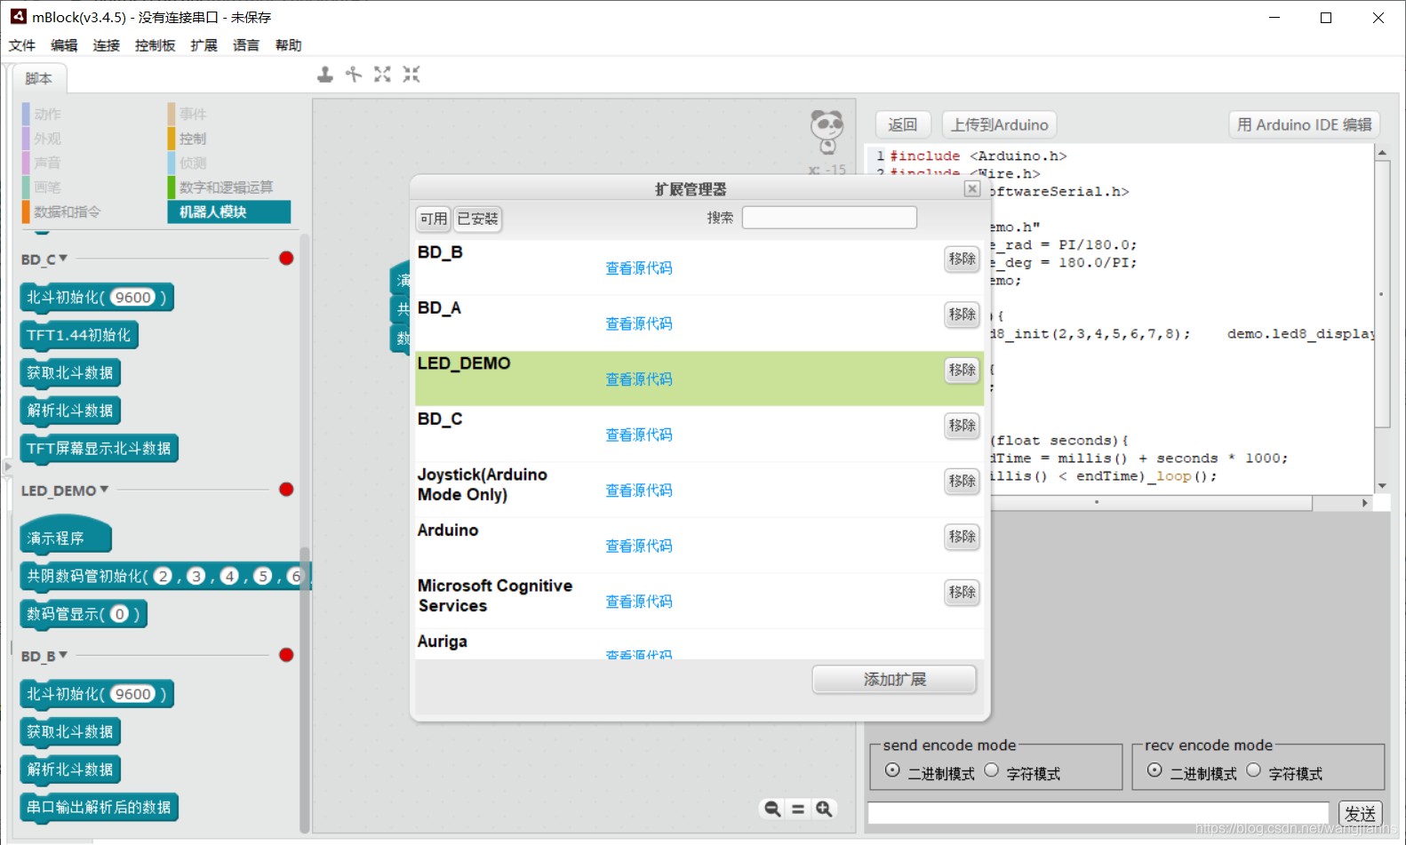Click the panda sprite thumbnail
This screenshot has width=1406, height=845.
pos(827,131)
